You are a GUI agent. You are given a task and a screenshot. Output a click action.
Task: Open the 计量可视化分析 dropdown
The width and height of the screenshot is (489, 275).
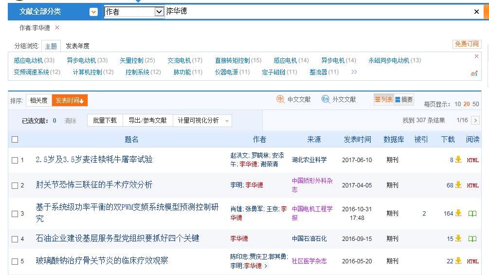[202, 120]
